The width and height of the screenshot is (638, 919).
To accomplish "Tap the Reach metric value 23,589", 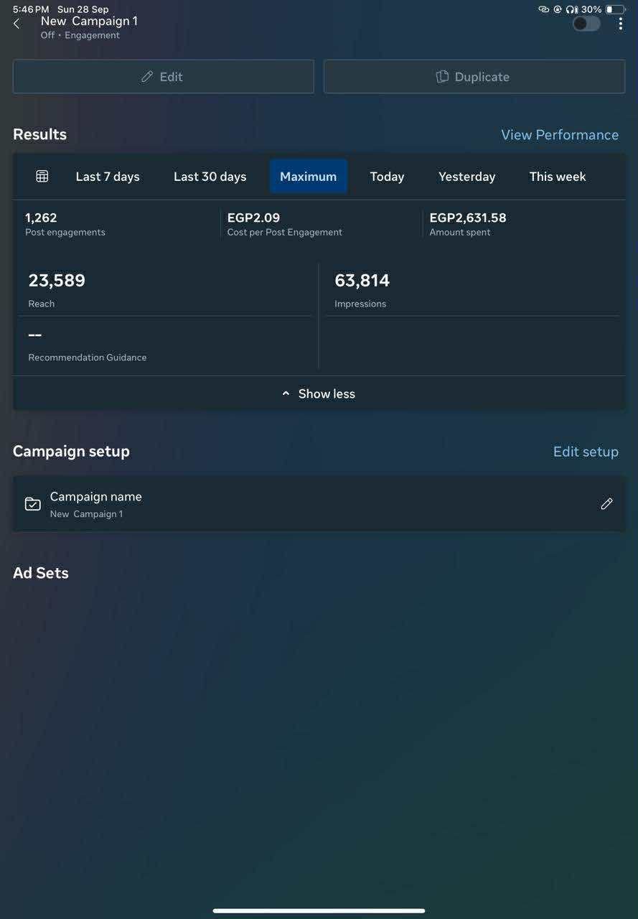I will click(x=57, y=281).
